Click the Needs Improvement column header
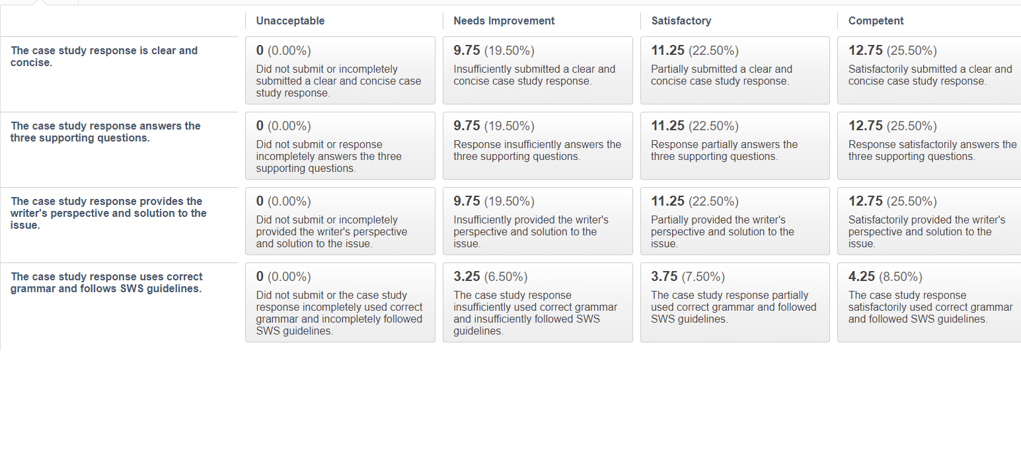 click(x=504, y=20)
